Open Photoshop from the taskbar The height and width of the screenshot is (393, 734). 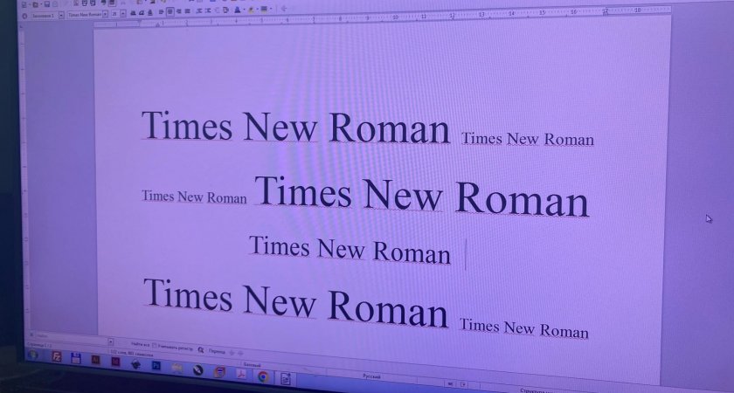pos(156,366)
